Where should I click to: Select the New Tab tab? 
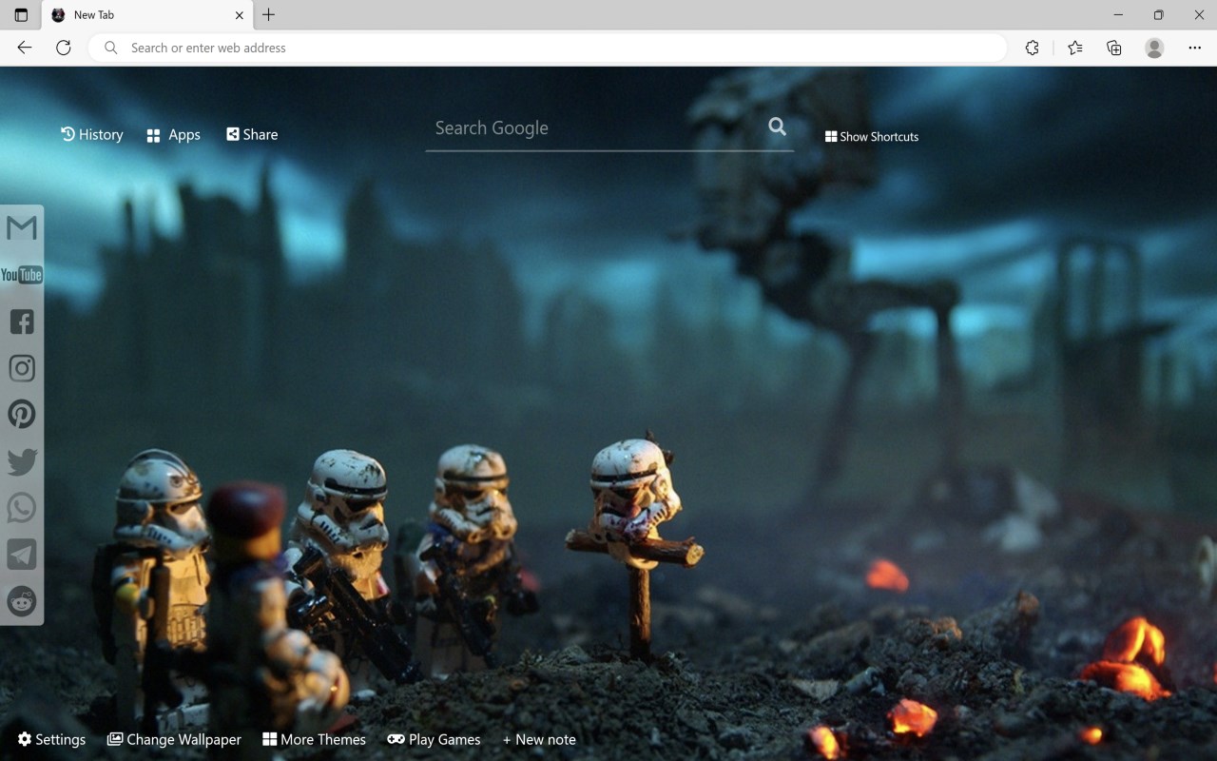146,15
